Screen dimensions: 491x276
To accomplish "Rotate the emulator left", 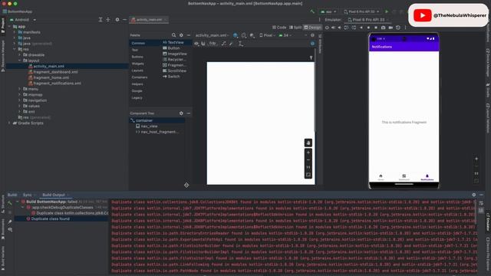I will [346, 28].
